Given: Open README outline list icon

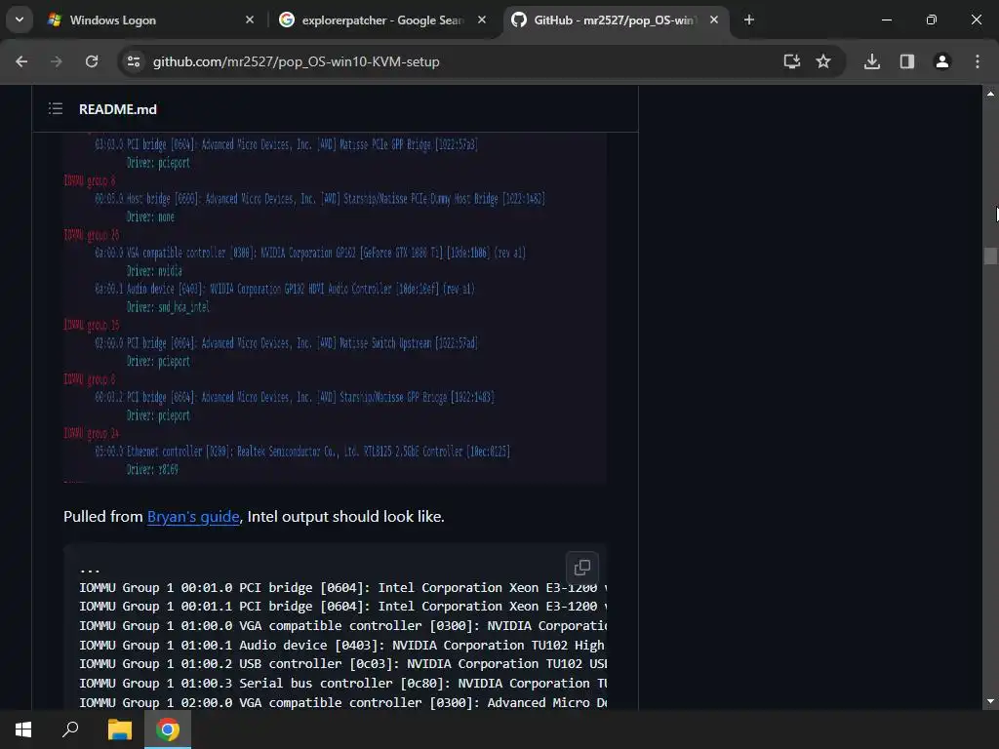Looking at the screenshot, I should tap(56, 109).
